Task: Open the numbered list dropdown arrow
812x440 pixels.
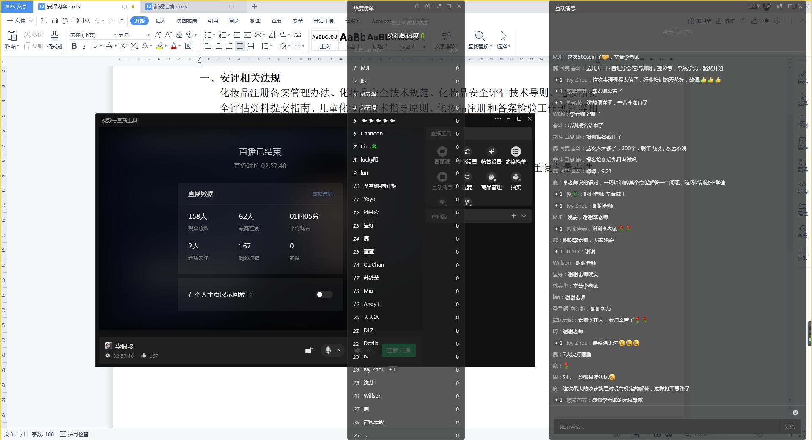Action: pyautogui.click(x=229, y=35)
